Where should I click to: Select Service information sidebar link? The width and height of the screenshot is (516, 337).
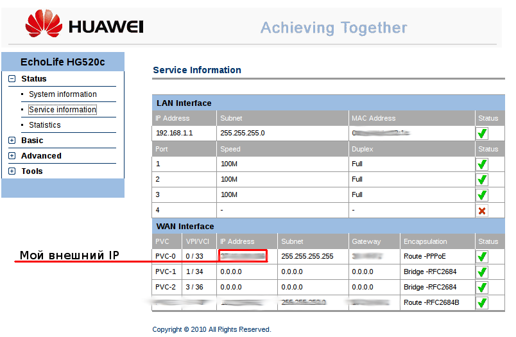[x=62, y=110]
